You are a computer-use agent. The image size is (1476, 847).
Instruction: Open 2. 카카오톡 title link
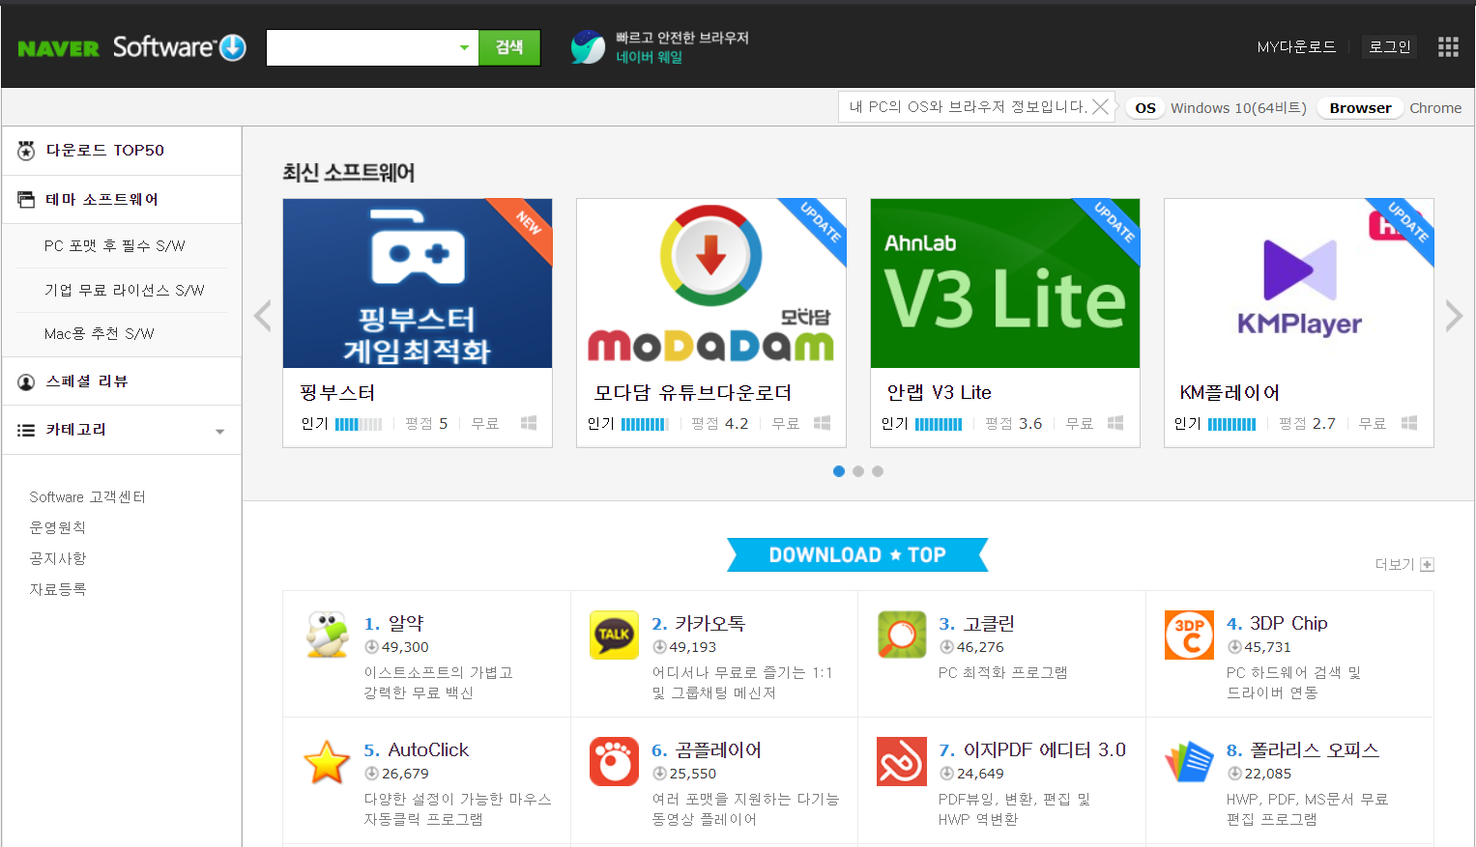pyautogui.click(x=699, y=624)
